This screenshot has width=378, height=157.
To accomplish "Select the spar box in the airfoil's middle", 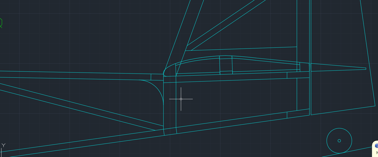I will pos(226,65).
